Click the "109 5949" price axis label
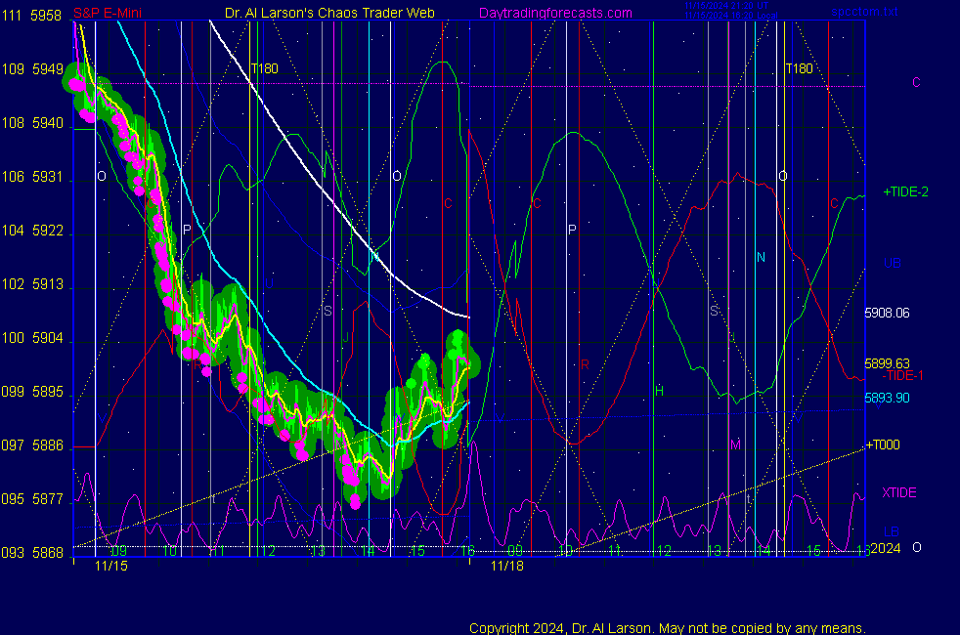The image size is (960, 635). click(x=32, y=69)
